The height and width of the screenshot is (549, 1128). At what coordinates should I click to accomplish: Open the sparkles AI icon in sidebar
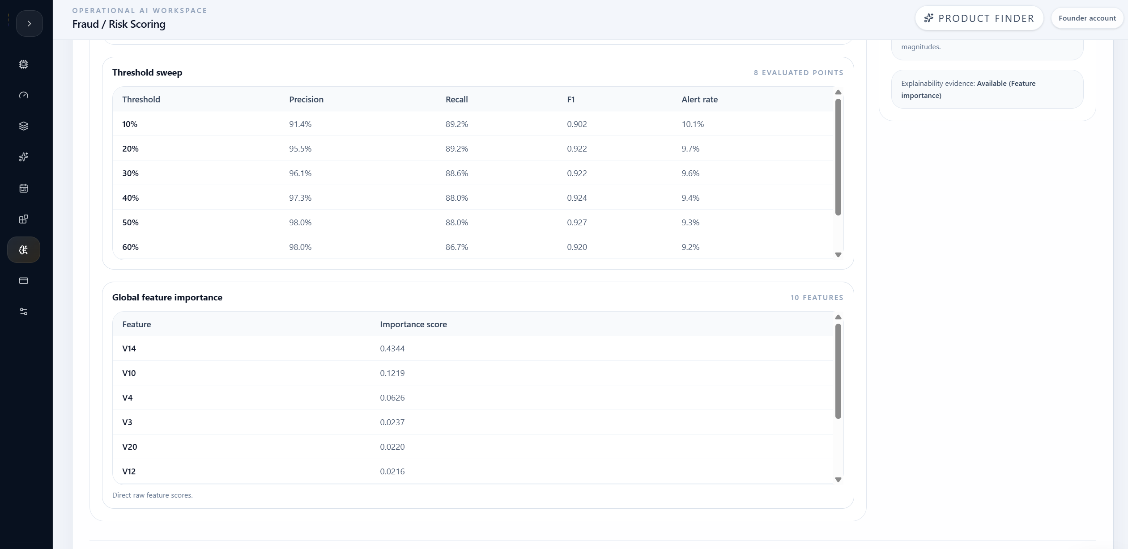(24, 157)
